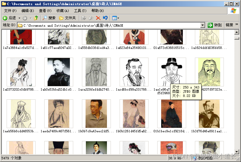The image size is (241, 162).
Task: Click file name 1a61c77aea6047a02...
Action: tap(58, 48)
